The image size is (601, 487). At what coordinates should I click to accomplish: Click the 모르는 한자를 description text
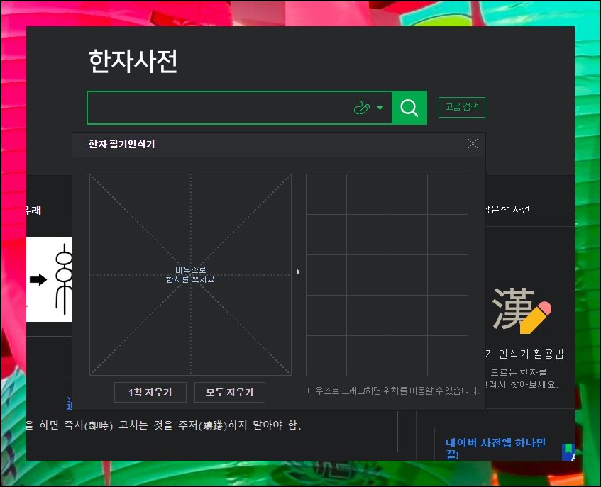(x=519, y=372)
